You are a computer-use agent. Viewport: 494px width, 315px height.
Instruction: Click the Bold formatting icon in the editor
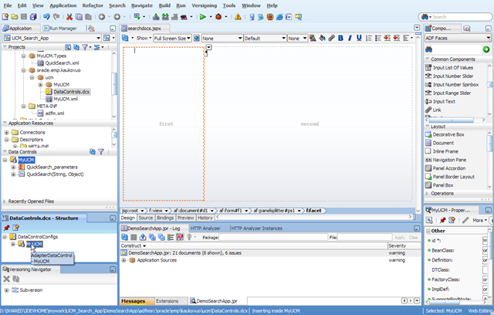340,38
